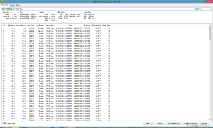Viewport: 213px width, 128px height.
Task: Click the Heart Rate column header
Action: point(106,25)
